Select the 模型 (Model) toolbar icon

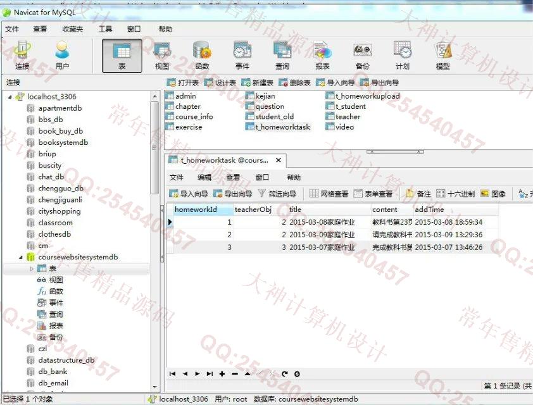pyautogui.click(x=442, y=56)
